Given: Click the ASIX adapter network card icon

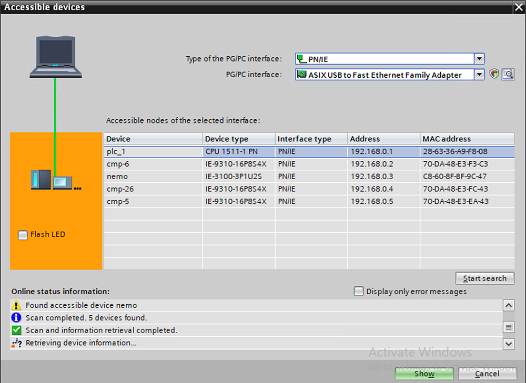Looking at the screenshot, I should pyautogui.click(x=301, y=75).
